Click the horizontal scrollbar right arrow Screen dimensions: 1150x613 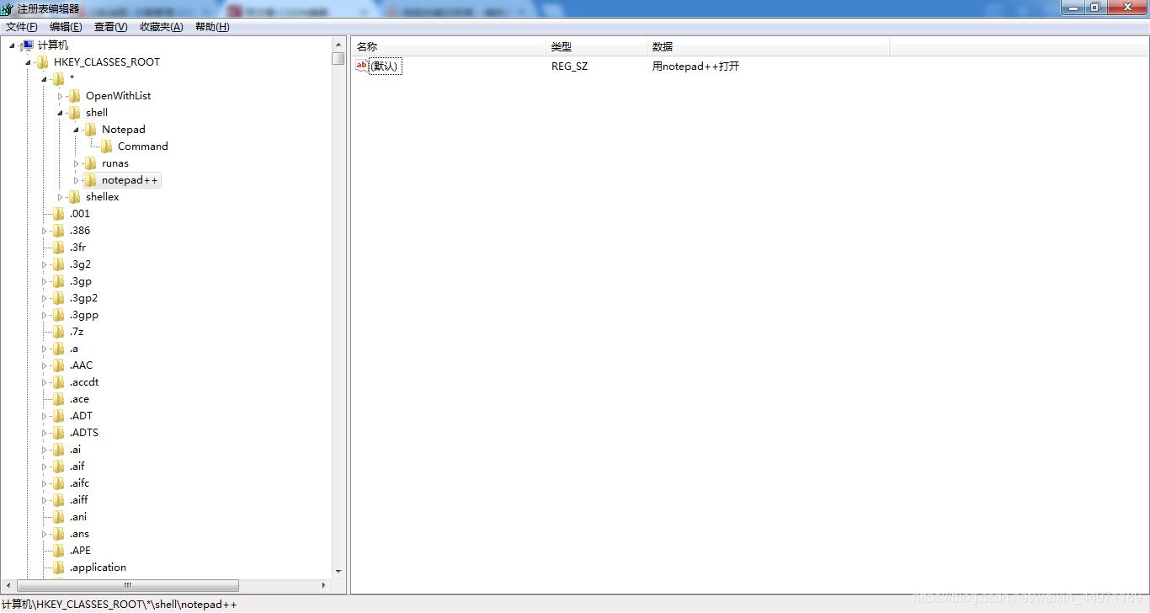324,585
